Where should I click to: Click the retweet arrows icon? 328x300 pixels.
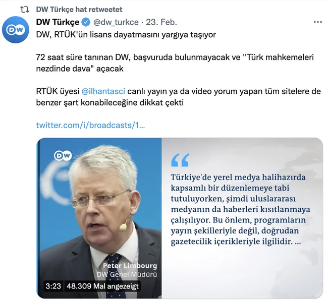coord(25,10)
